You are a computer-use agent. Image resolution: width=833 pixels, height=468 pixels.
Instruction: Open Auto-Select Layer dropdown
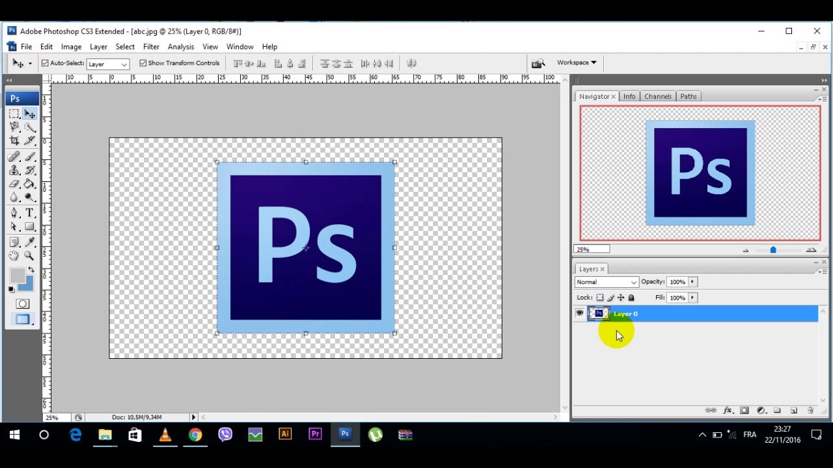(x=108, y=64)
